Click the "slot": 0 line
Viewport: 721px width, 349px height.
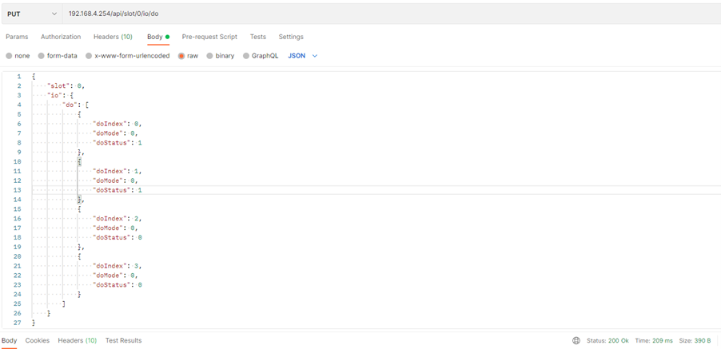66,86
